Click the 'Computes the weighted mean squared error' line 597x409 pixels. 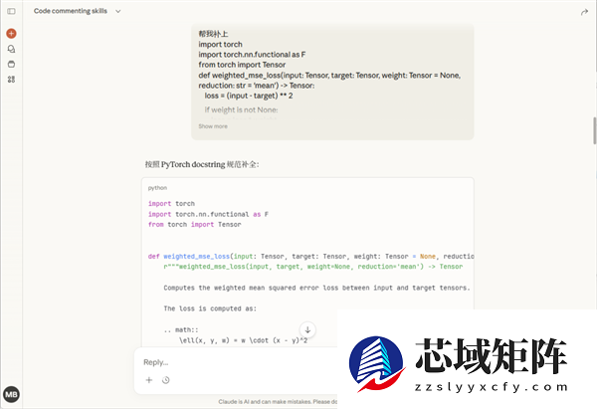pos(316,288)
